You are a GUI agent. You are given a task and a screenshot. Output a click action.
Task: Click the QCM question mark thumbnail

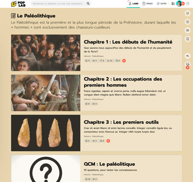tap(46, 168)
